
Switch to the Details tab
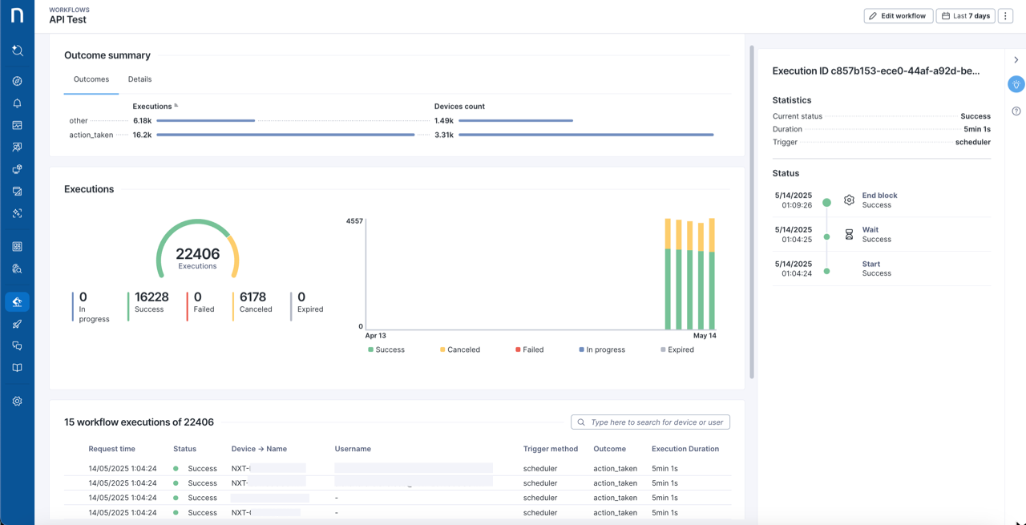point(139,79)
